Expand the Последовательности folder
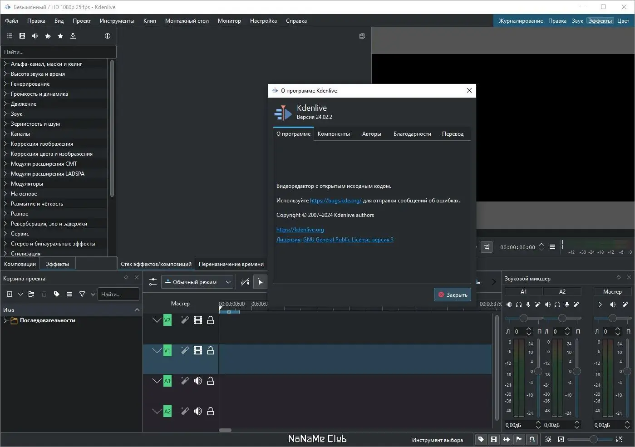Image resolution: width=635 pixels, height=447 pixels. click(x=5, y=320)
